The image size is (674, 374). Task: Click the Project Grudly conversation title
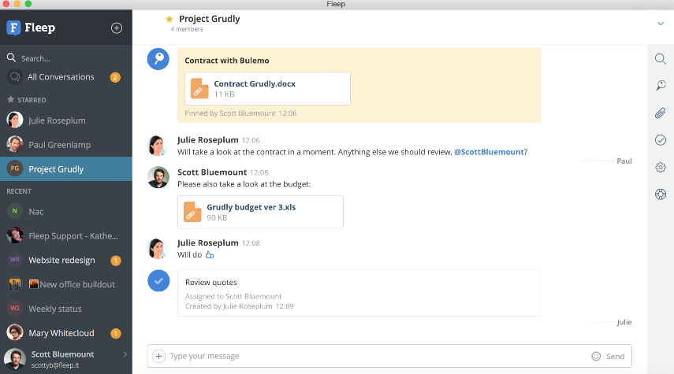210,19
